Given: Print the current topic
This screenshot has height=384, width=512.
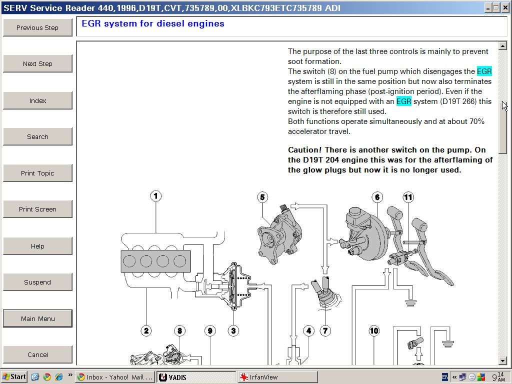Looking at the screenshot, I should [37, 173].
